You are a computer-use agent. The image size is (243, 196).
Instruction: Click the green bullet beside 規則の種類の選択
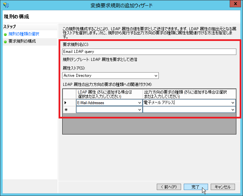click(5, 34)
